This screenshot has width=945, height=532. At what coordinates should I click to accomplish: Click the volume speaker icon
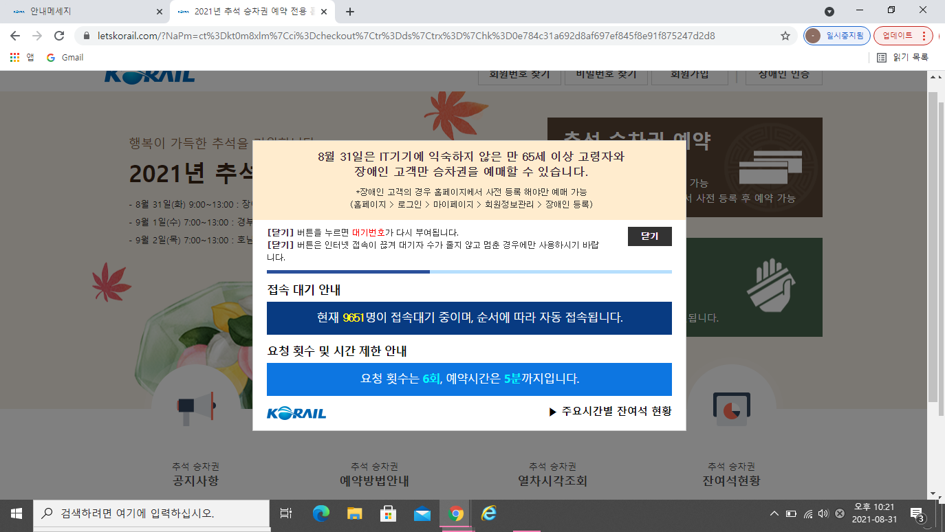823,513
